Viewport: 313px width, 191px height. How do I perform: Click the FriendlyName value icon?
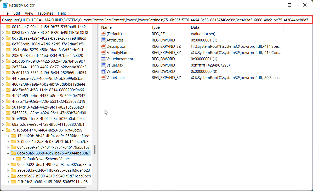click(x=103, y=53)
